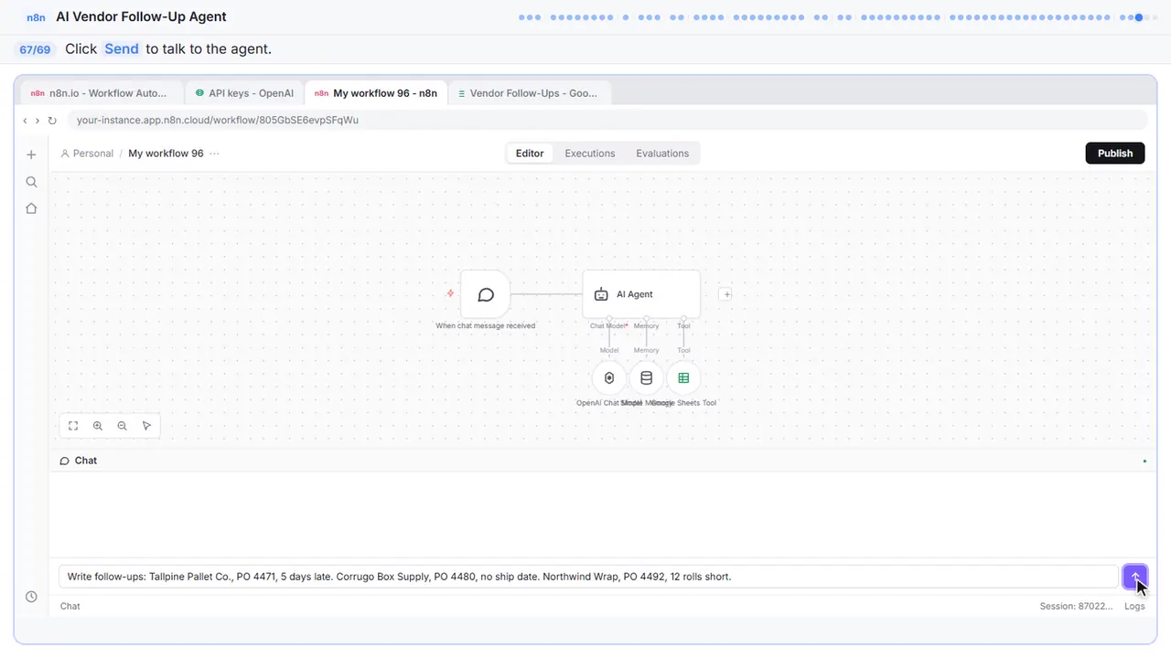Viewport: 1171px width, 658px height.
Task: Add node with plus after AI Agent
Action: point(726,294)
